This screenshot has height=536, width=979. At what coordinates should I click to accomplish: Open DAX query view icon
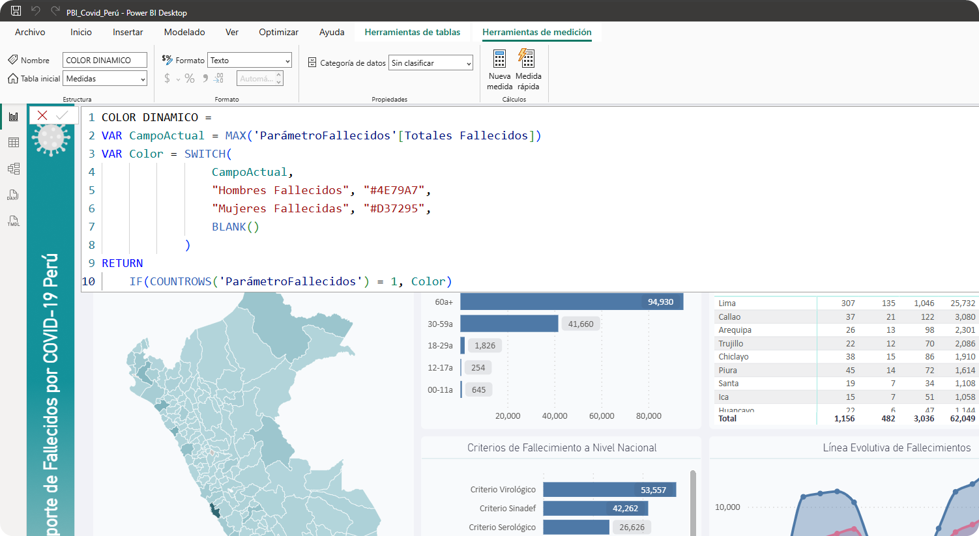click(x=14, y=195)
